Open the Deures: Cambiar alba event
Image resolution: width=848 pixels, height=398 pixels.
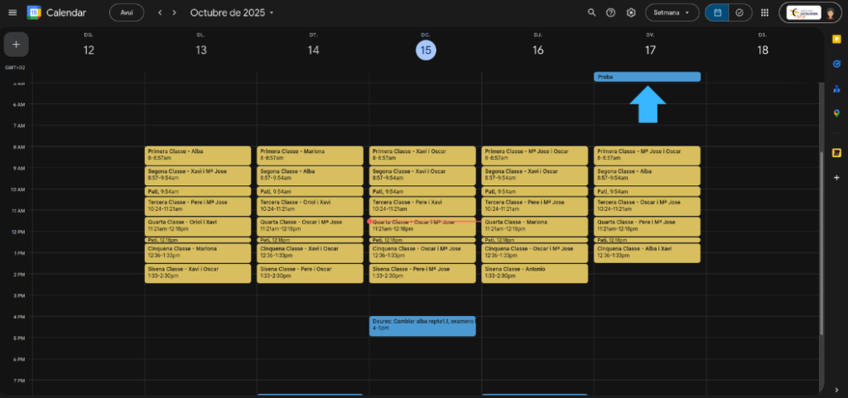[422, 325]
